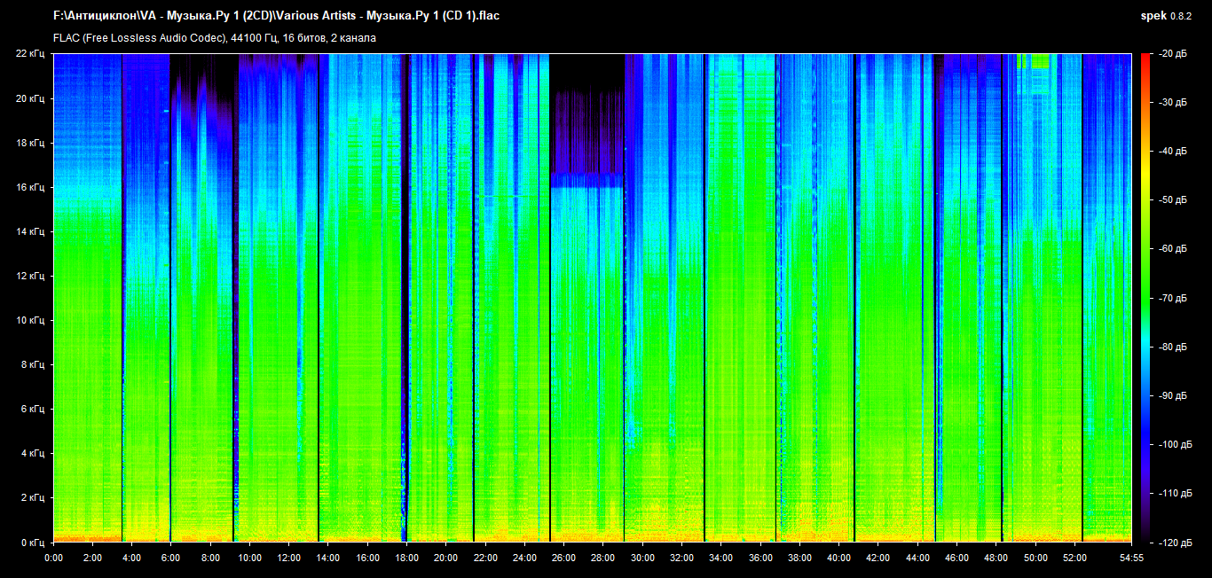Click the -110 дБ scale label

tap(1175, 493)
